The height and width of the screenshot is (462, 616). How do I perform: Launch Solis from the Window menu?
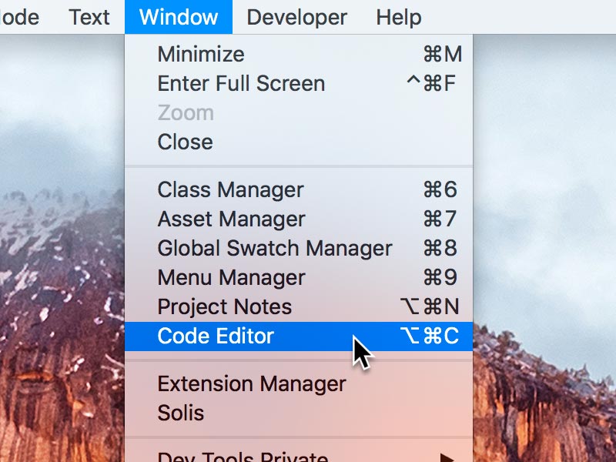pyautogui.click(x=181, y=413)
